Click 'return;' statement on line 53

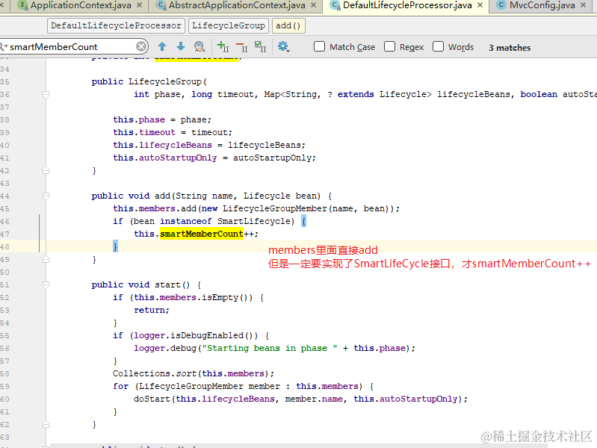point(152,310)
